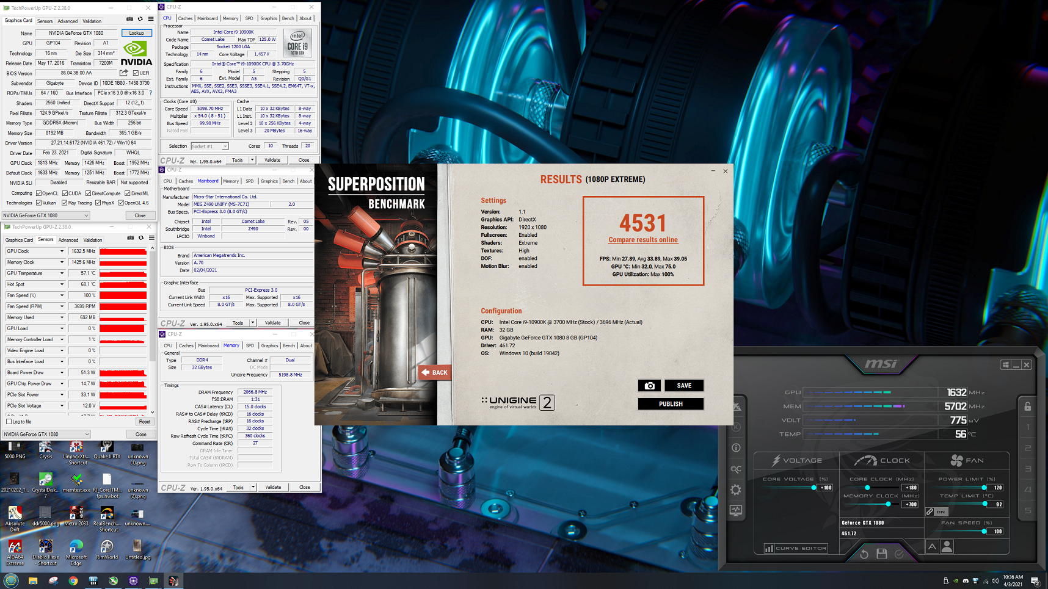Reset Afterburner settings to default
The height and width of the screenshot is (589, 1048).
(864, 554)
